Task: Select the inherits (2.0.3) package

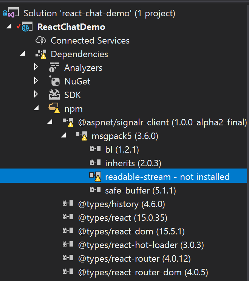Action: click(x=133, y=163)
